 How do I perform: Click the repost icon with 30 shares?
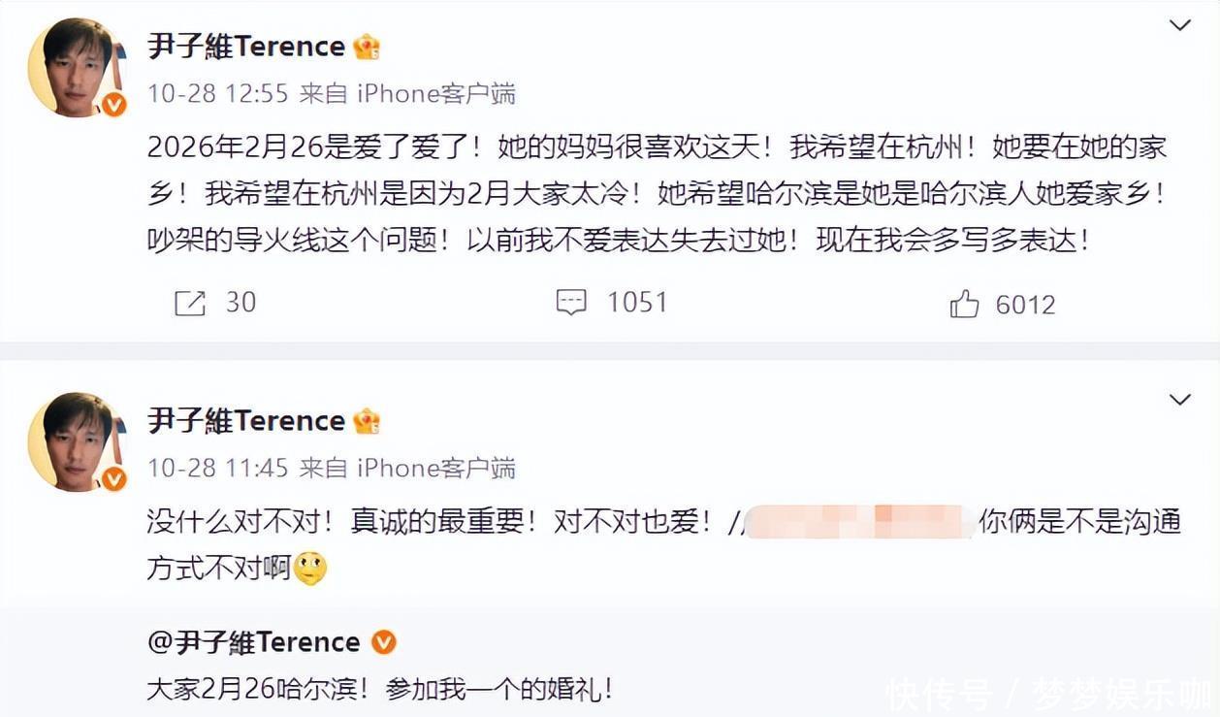pos(190,304)
